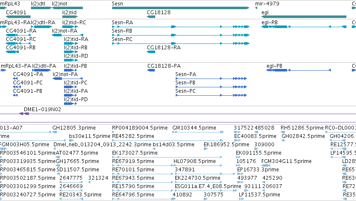
Task: Click the egl gene feature bar
Action: pos(304,17)
